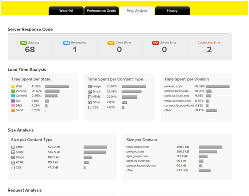Screen dimensions: 249x196
Task: Click the teal Connect state swatch
Action: click(x=13, y=96)
